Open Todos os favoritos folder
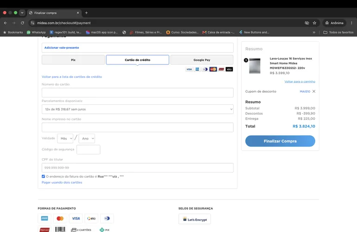 (338, 32)
